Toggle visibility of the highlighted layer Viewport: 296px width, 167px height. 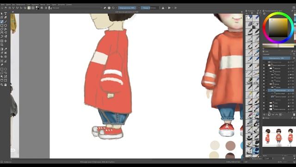264,90
